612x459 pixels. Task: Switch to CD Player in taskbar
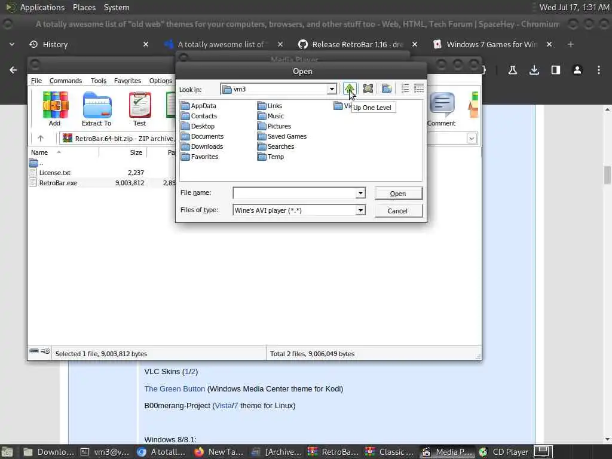pyautogui.click(x=504, y=452)
